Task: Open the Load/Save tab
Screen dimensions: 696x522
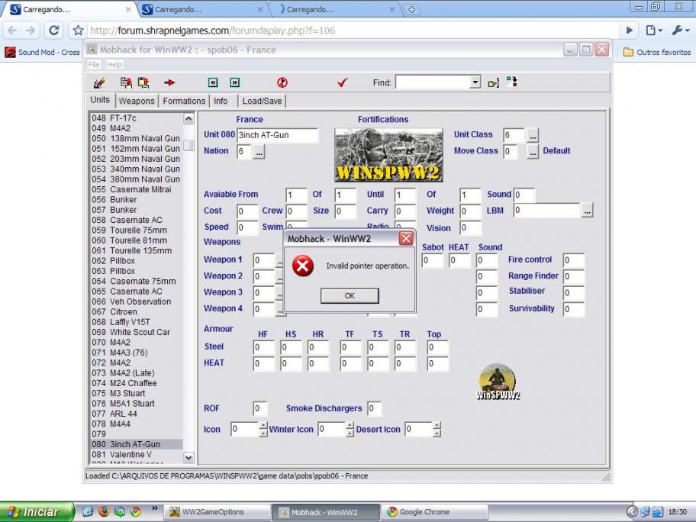Action: point(262,101)
